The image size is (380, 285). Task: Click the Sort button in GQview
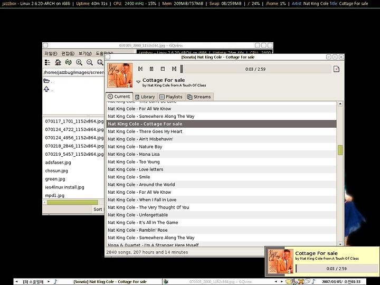tap(98, 210)
